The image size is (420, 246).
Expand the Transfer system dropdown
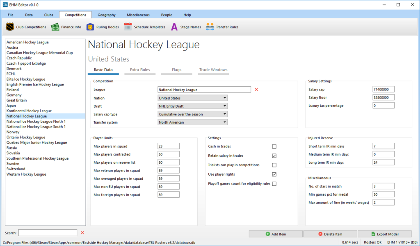193,122
